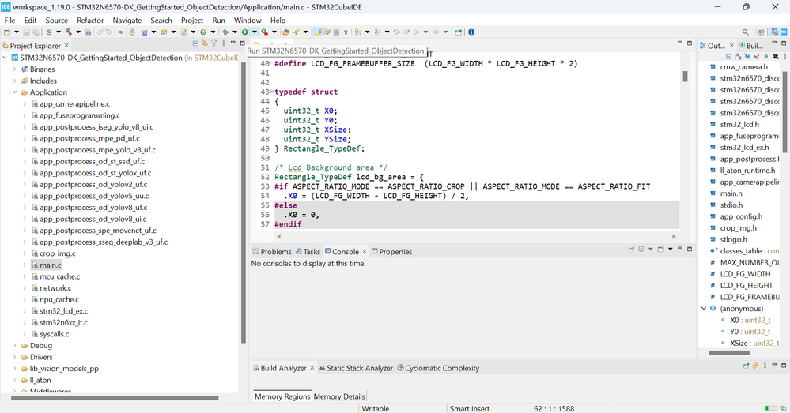Open dropdown arrow next to Run button
This screenshot has width=790, height=413.
253,32
